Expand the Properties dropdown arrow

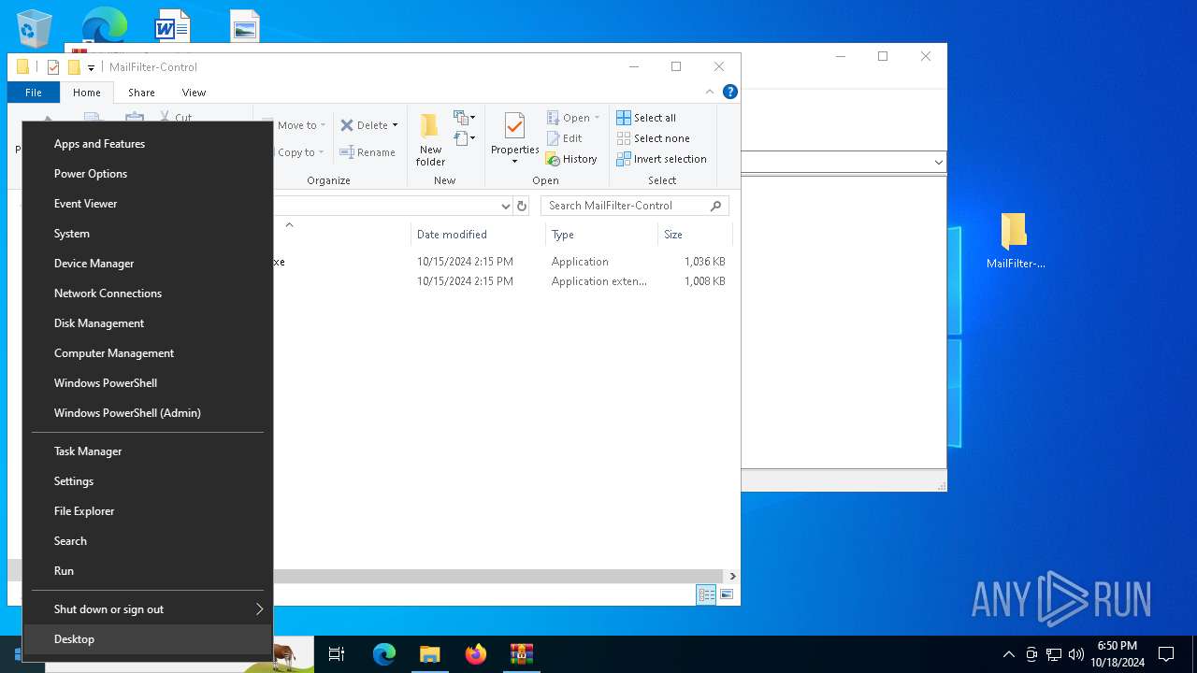tap(514, 162)
